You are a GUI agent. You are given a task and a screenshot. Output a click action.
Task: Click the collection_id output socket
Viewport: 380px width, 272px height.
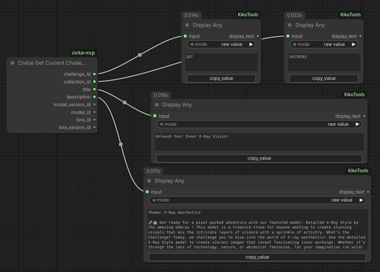(x=94, y=82)
